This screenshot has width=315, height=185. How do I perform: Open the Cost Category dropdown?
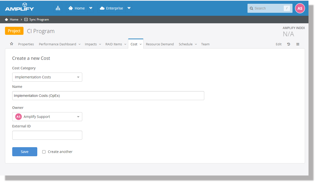(47, 77)
